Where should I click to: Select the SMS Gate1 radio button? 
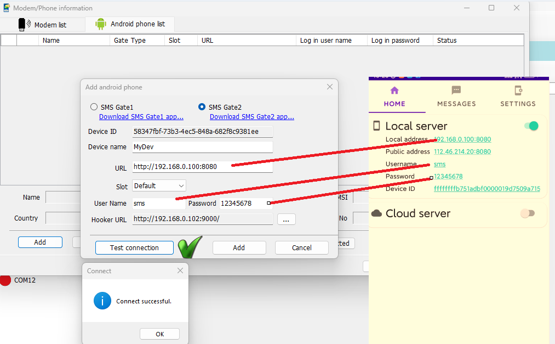click(94, 107)
